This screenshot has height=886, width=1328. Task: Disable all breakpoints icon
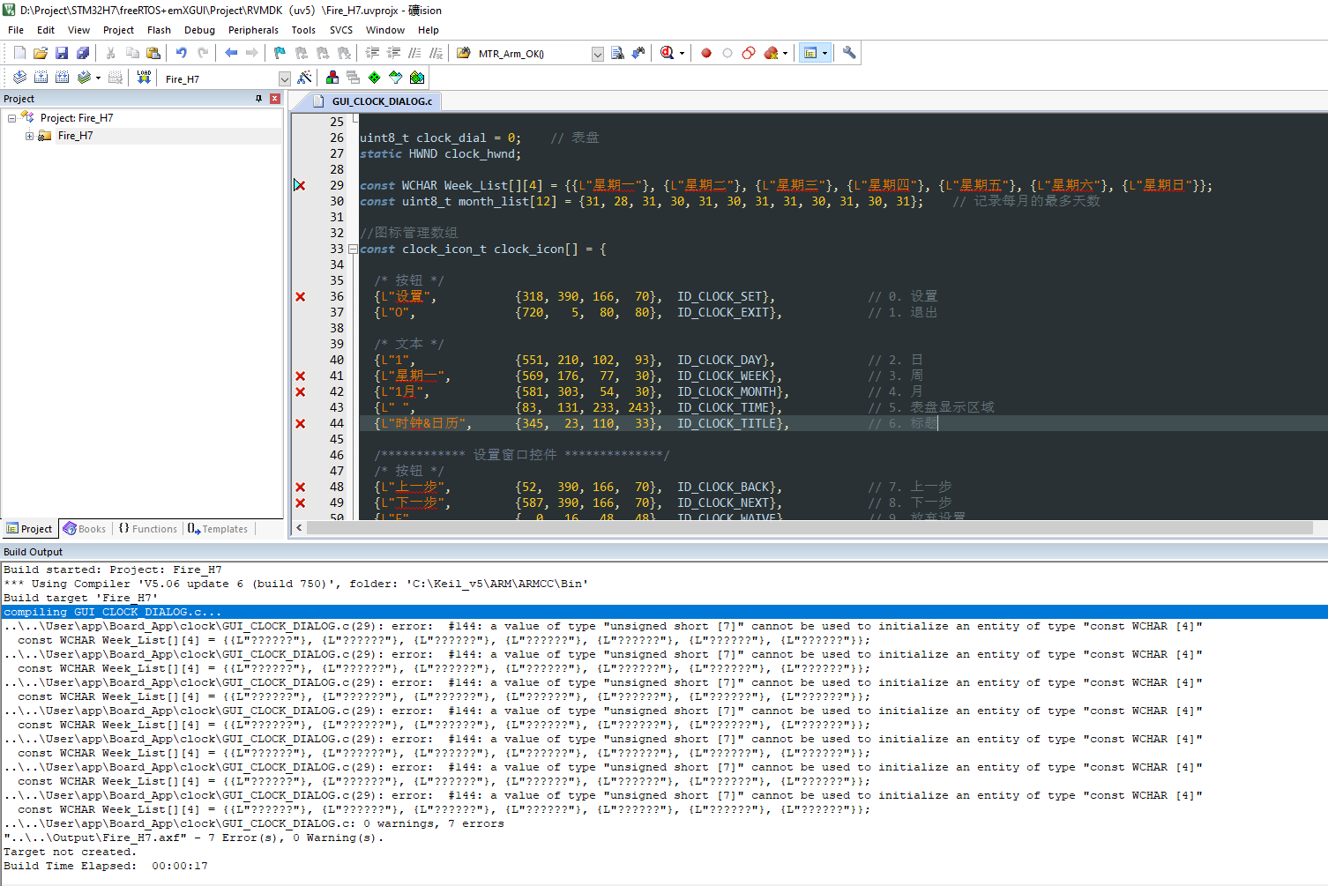(x=749, y=53)
